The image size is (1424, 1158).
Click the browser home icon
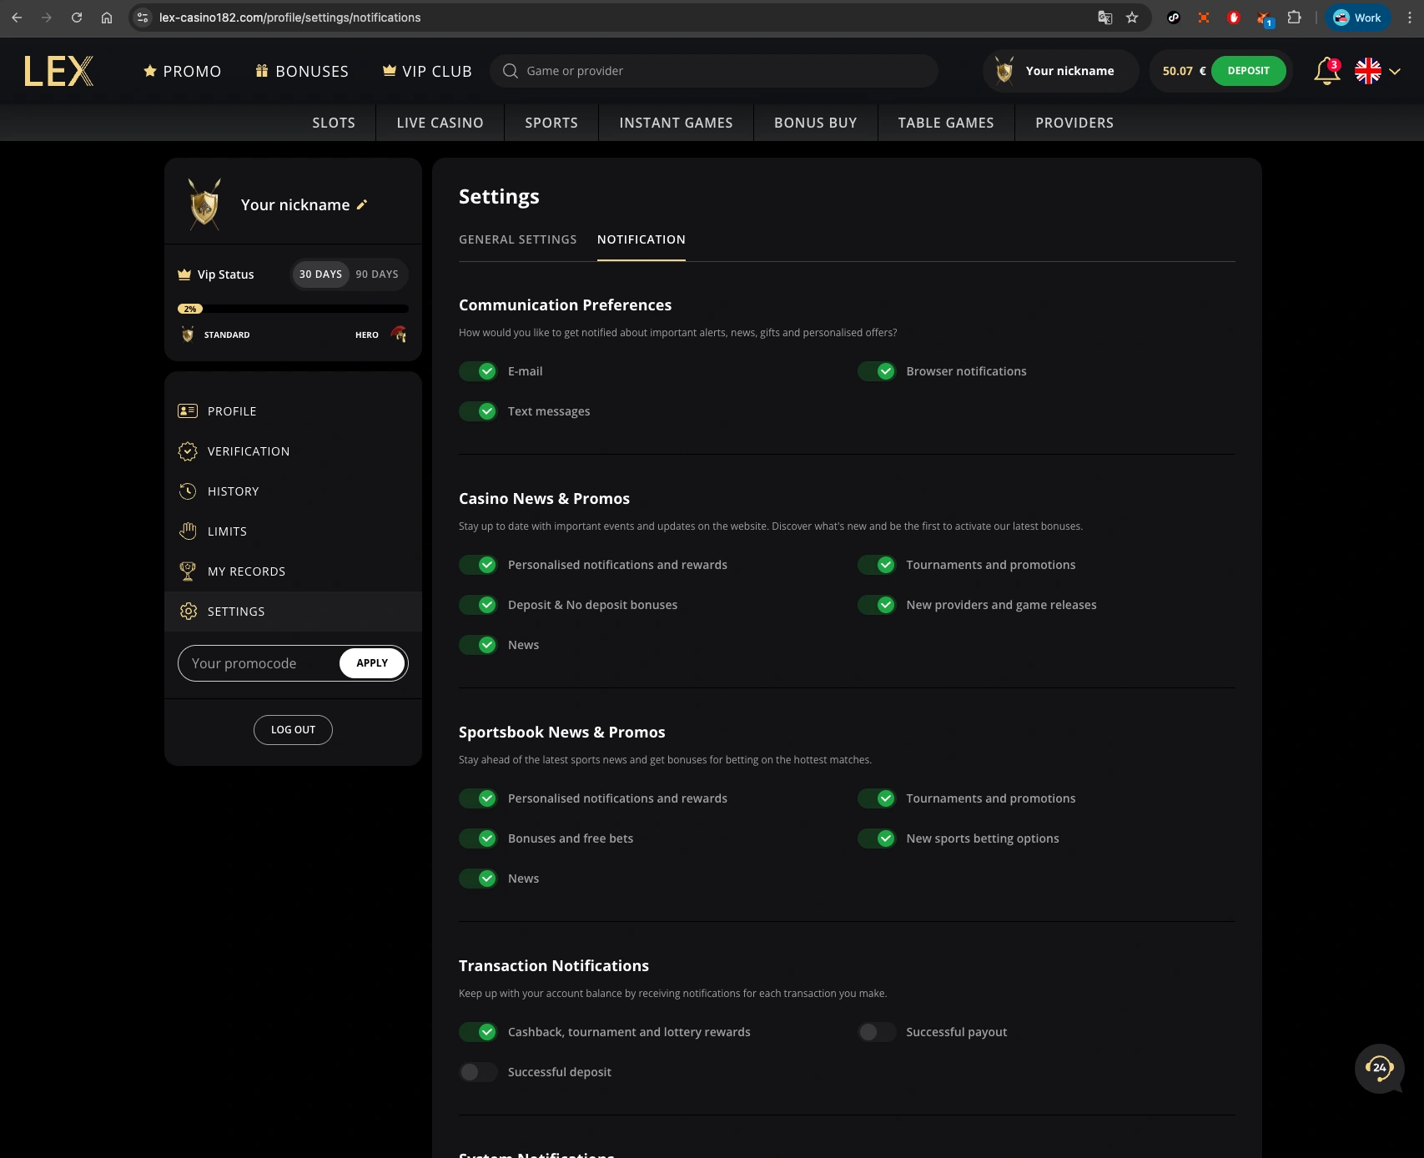click(x=107, y=18)
